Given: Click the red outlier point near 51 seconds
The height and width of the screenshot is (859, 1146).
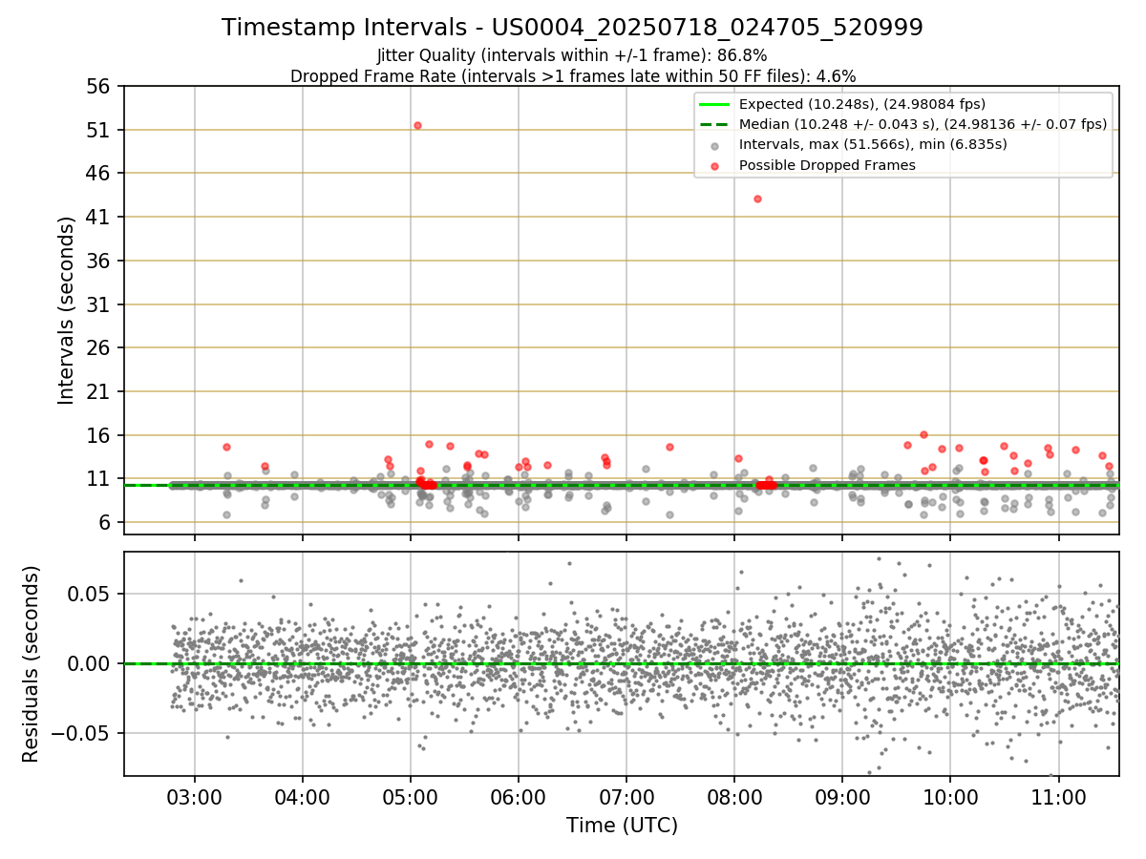Looking at the screenshot, I should pos(417,125).
